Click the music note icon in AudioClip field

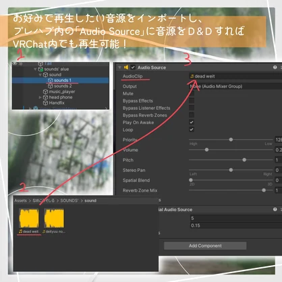192,76
